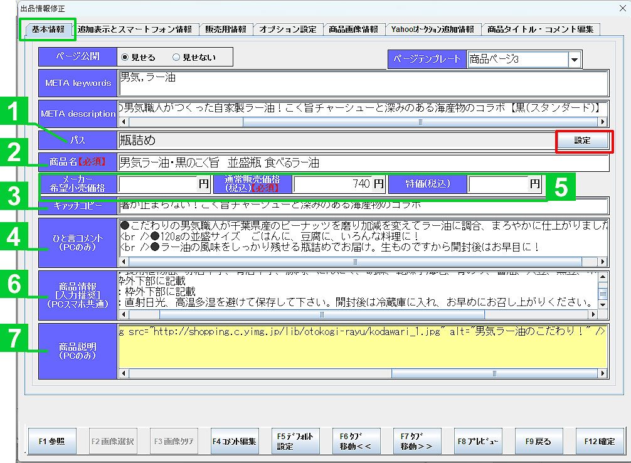Click into the 商品名 text field
The image size is (631, 463).
coord(363,163)
